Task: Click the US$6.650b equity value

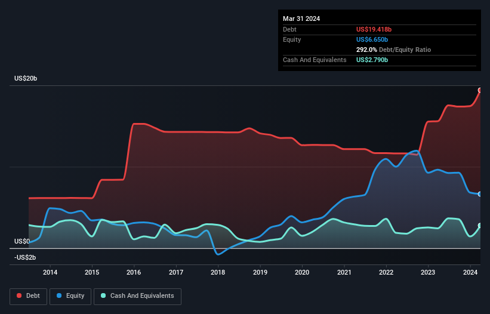Action: 372,39
